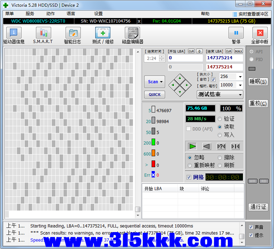This screenshot has width=274, height=249.
Task: Click the log panel scrollbar up arrow
Action: 242,225
